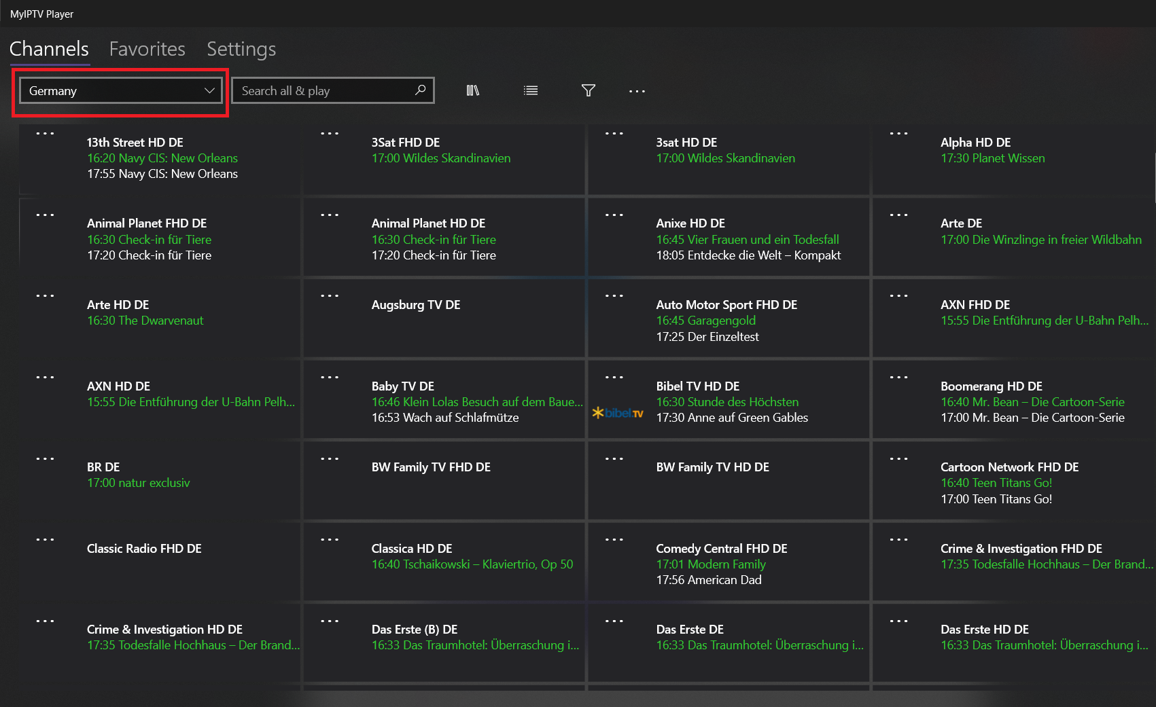This screenshot has height=707, width=1156.
Task: Open options menu for Animal Planet FHD DE
Action: pyautogui.click(x=45, y=215)
